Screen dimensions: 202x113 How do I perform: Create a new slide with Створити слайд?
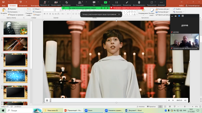pos(29,12)
